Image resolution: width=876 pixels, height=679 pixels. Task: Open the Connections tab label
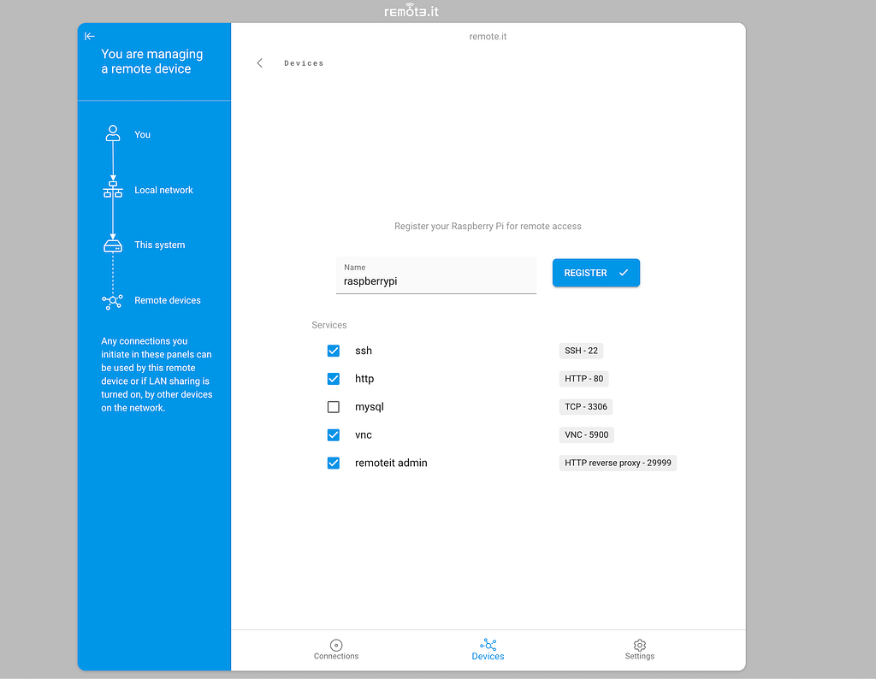[336, 657]
